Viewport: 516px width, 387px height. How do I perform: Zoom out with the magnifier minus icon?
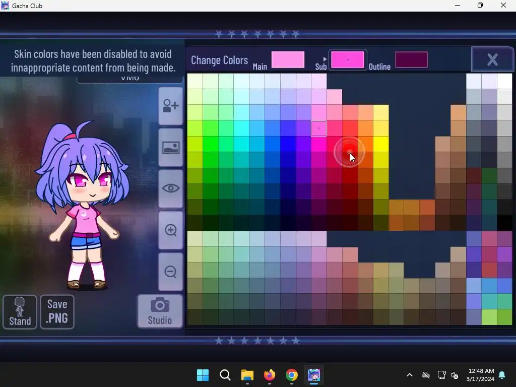[x=170, y=272]
